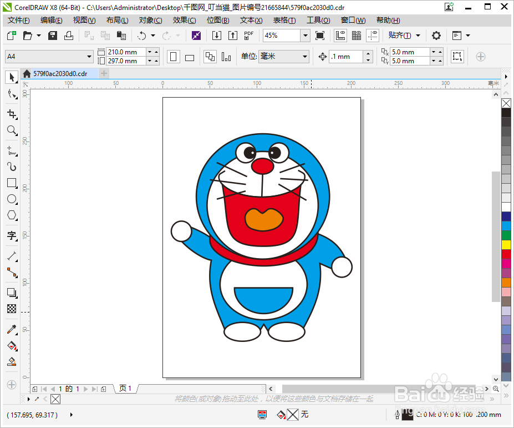Screen dimensions: 514x428
Task: Toggle Show Guidelines
Action: (373, 36)
